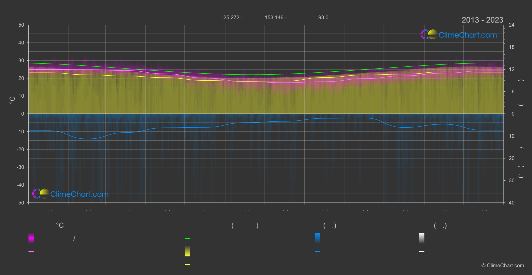Screen dimensions: 532x275
Task: Click the '-50' temperature axis tick
Action: click(x=20, y=203)
